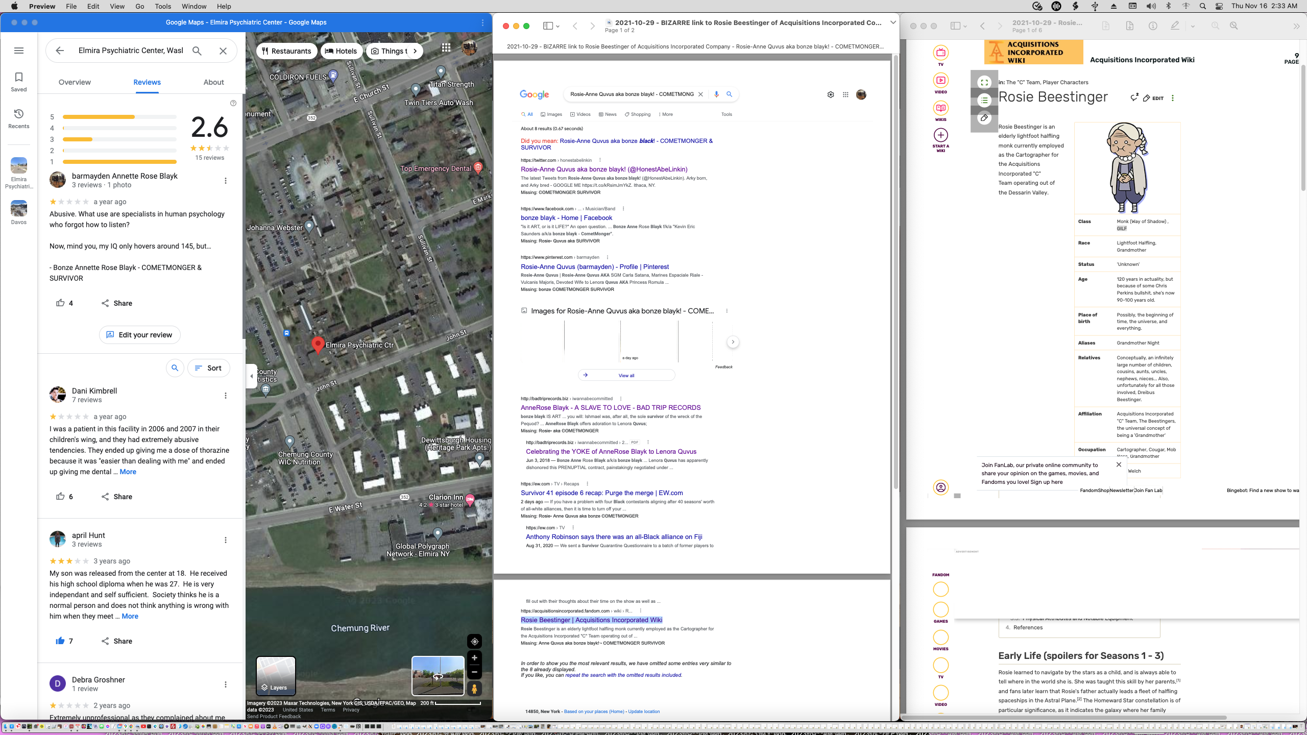1307x735 pixels.
Task: Open the Google apps grid icon in search results
Action: point(844,94)
